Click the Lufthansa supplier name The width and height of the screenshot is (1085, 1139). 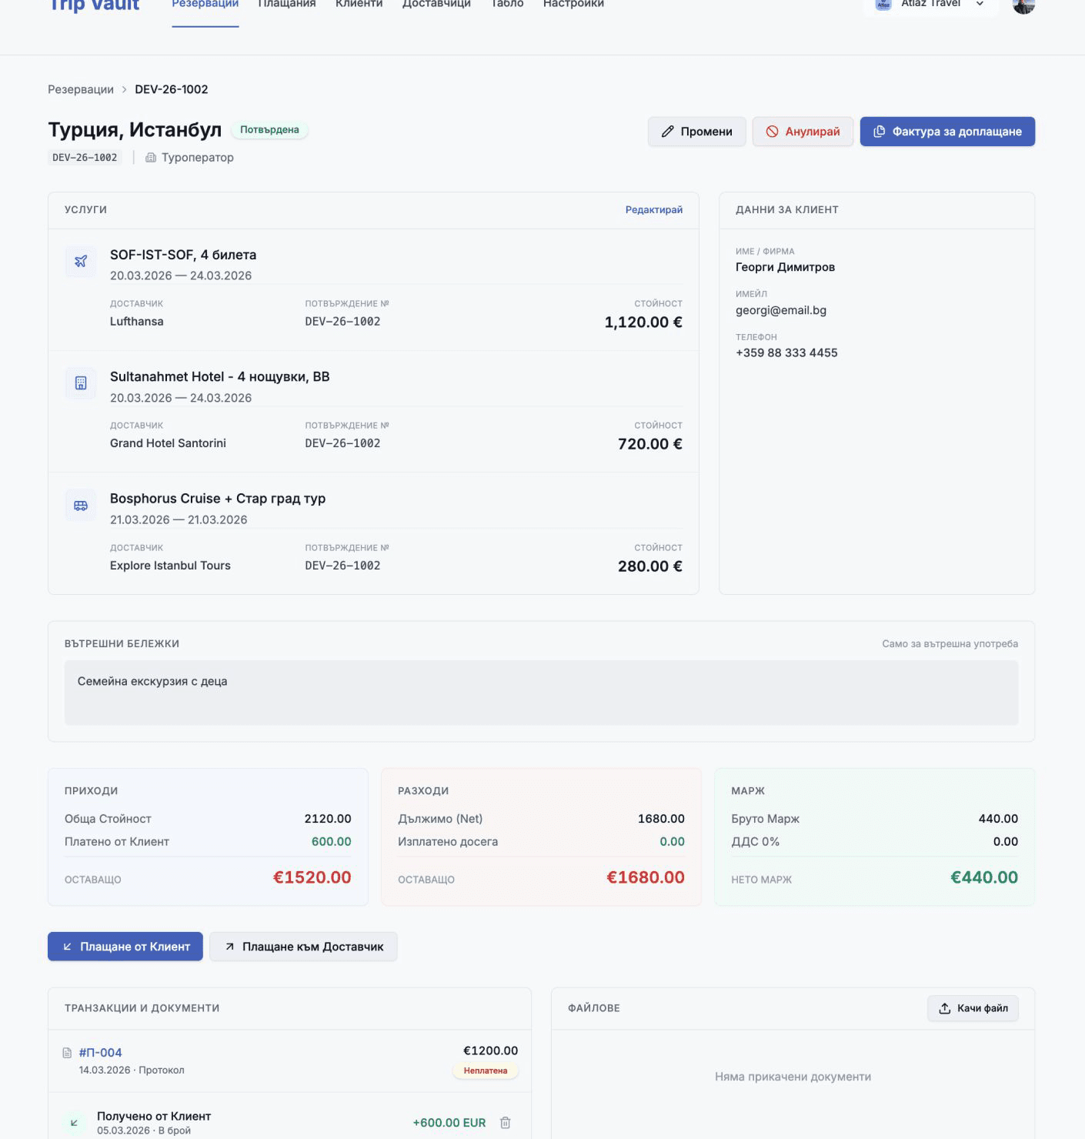click(x=137, y=322)
